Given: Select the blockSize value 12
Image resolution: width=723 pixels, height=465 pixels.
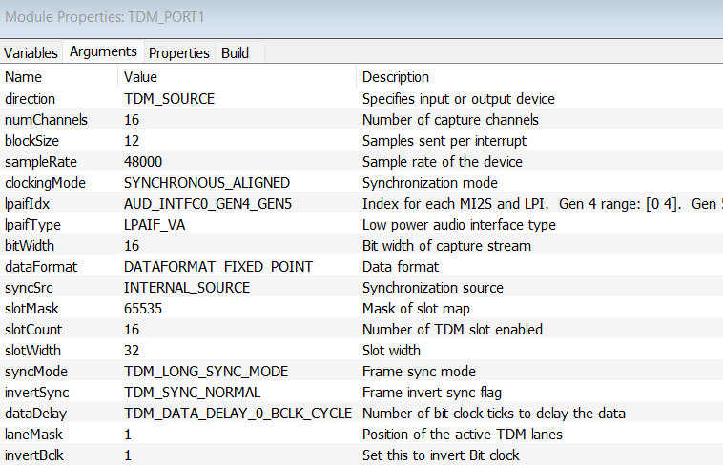Looking at the screenshot, I should tap(132, 141).
